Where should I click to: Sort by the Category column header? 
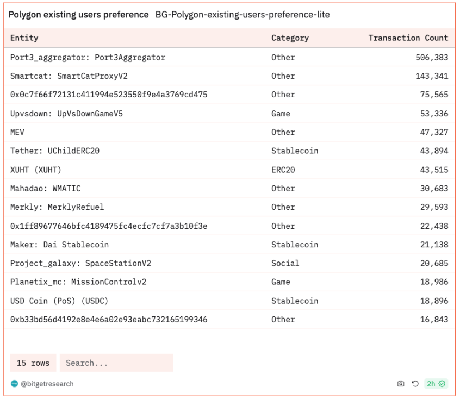[x=290, y=38]
